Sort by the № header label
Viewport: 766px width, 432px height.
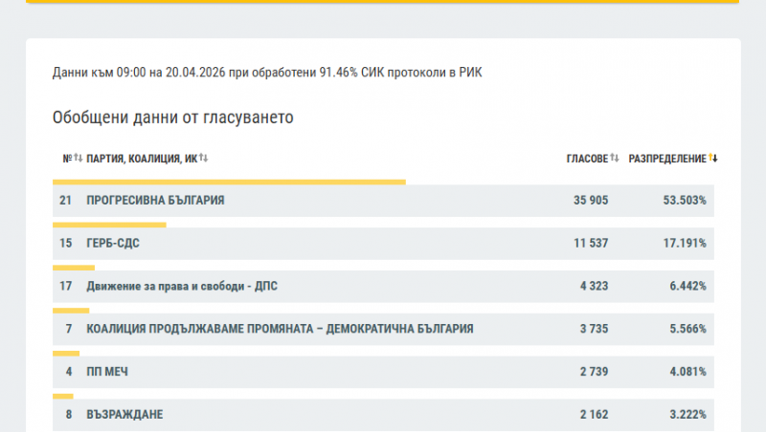67,158
